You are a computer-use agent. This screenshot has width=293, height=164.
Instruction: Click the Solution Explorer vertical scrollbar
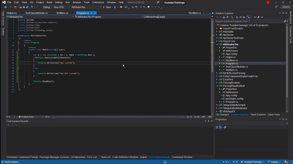[x=287, y=68]
